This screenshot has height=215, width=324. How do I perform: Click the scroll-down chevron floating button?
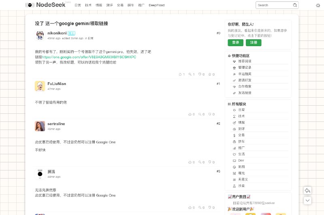point(307,200)
